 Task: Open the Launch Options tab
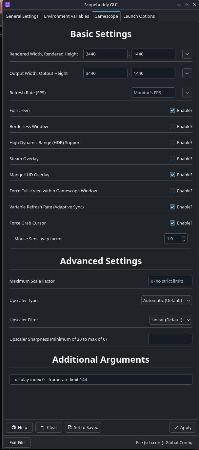click(x=139, y=16)
